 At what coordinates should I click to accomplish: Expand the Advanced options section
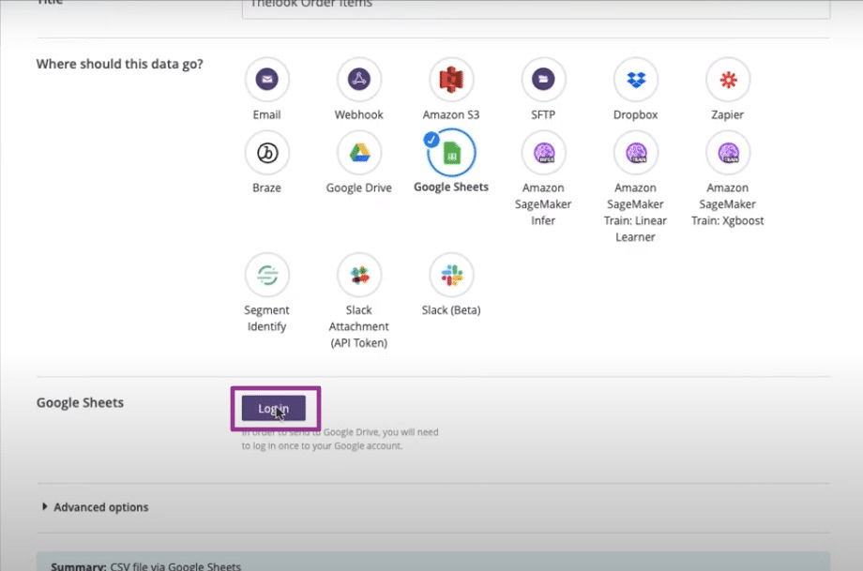point(96,507)
